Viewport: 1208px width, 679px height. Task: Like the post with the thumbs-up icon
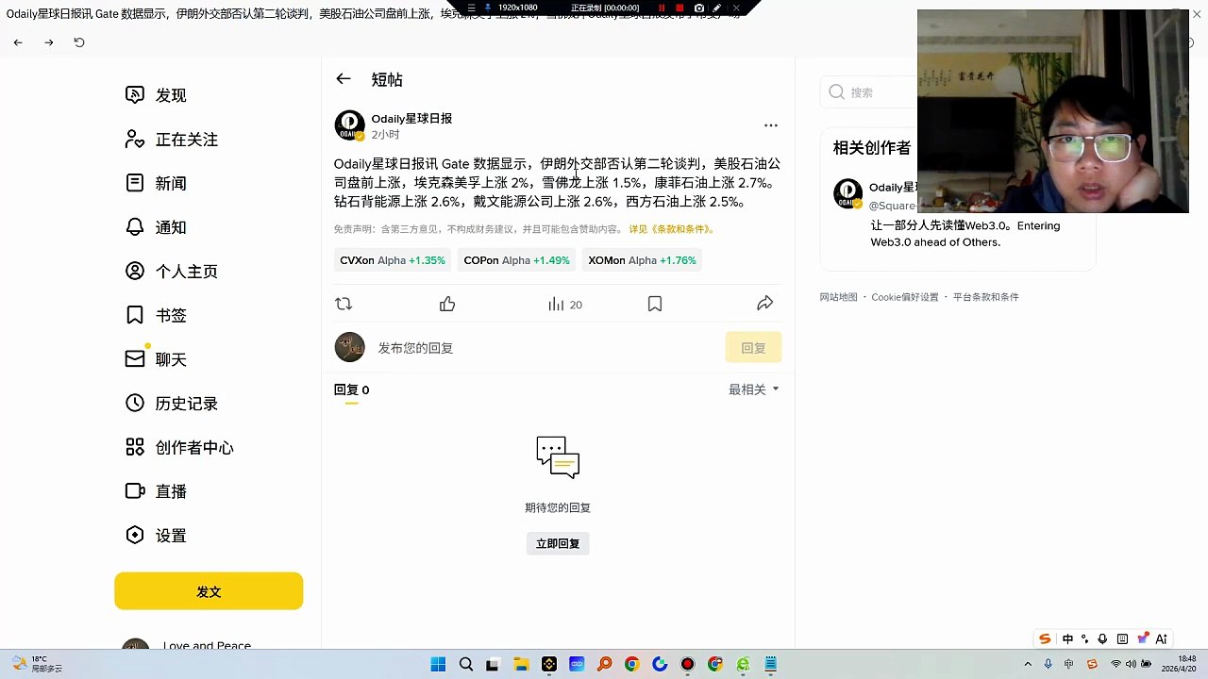point(447,304)
